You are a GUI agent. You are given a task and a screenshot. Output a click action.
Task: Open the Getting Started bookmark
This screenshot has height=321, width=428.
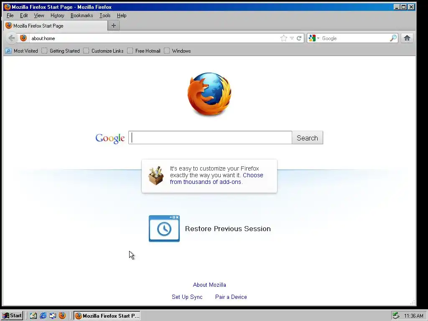coord(61,51)
